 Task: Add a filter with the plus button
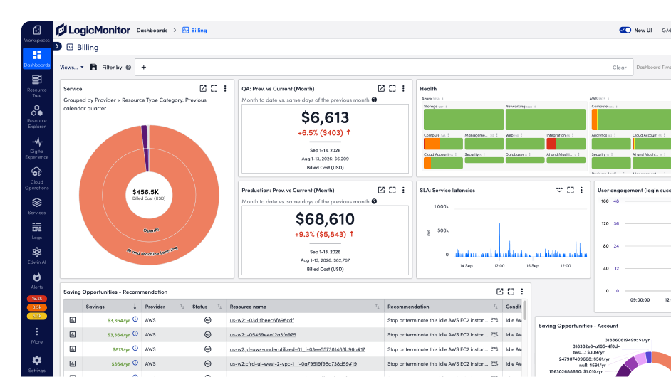click(x=144, y=67)
